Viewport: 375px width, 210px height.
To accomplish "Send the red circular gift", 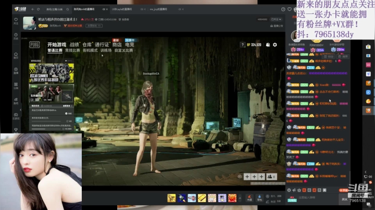I will [232, 198].
